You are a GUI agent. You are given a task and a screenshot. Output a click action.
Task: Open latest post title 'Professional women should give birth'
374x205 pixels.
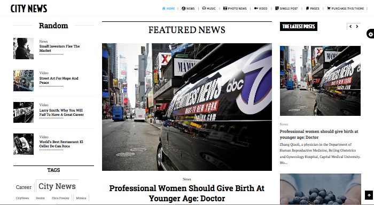tap(318, 134)
